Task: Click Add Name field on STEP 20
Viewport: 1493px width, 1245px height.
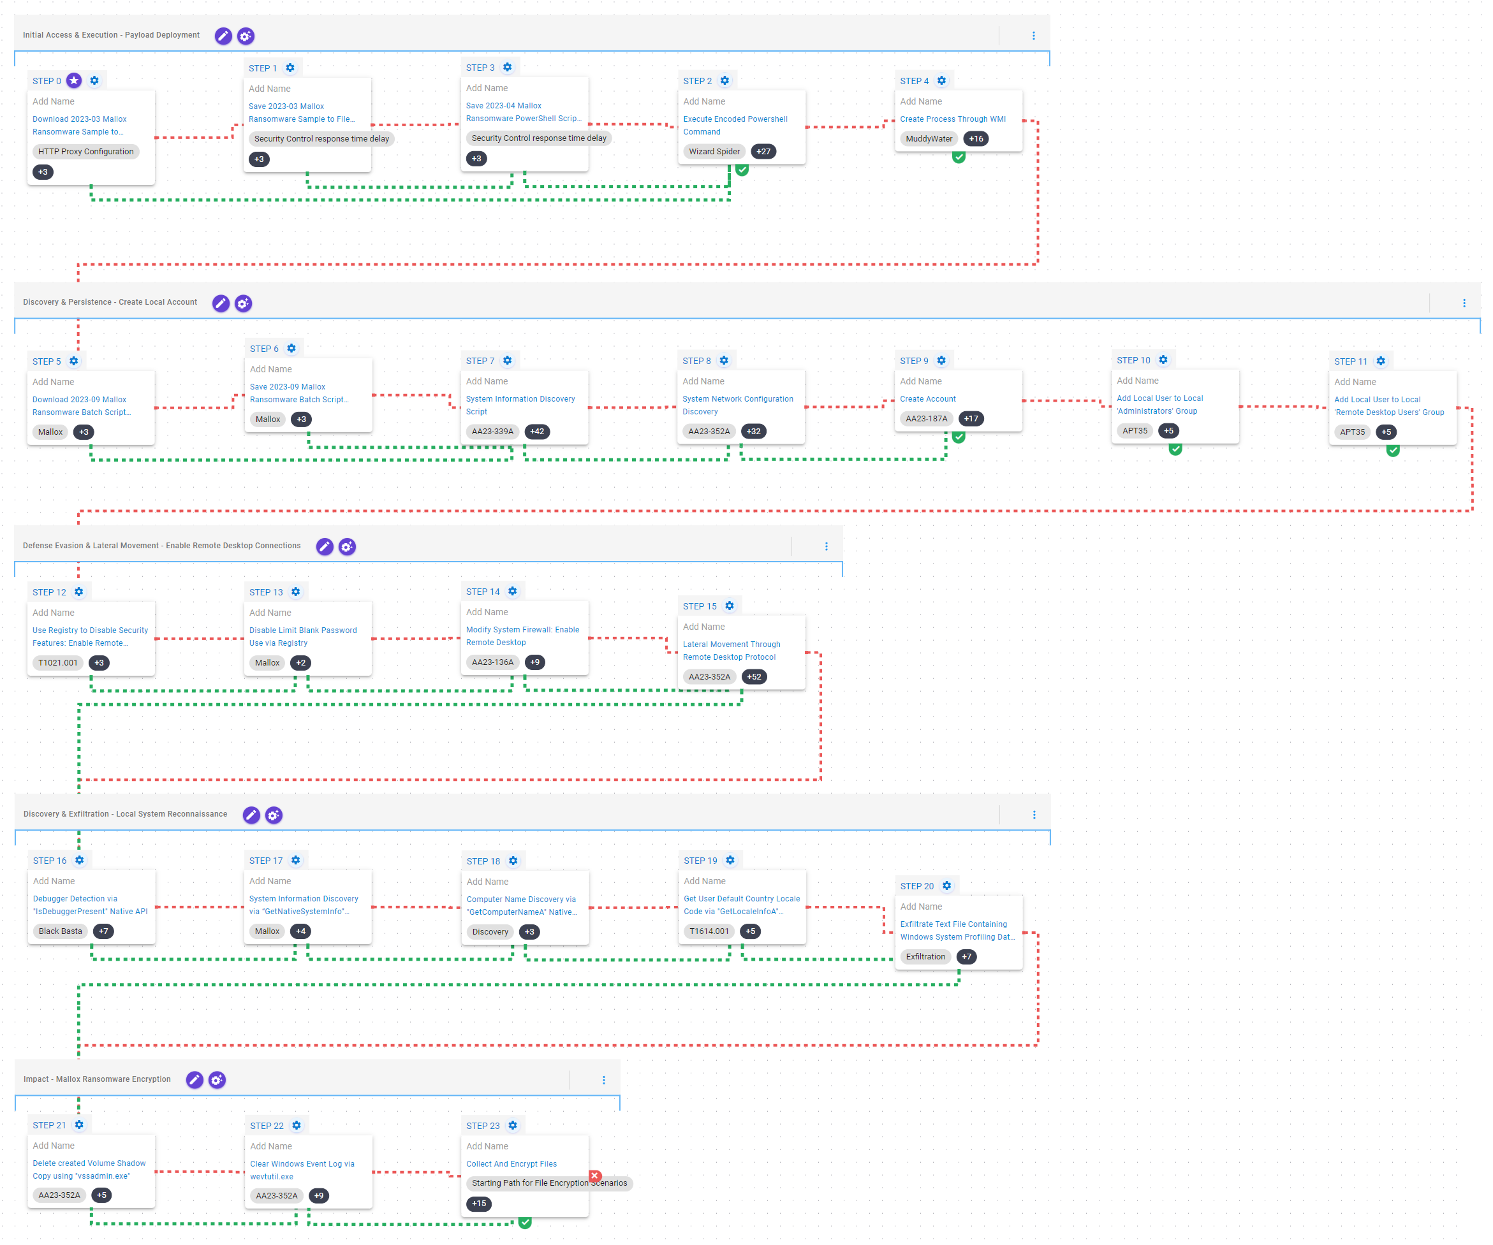Action: 922,906
